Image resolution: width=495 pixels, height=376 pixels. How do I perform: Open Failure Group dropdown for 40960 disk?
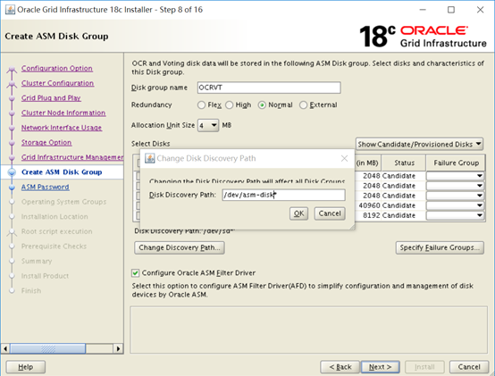tap(455, 205)
